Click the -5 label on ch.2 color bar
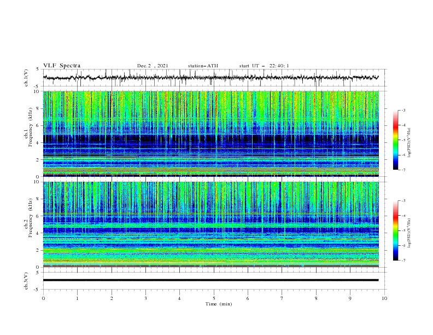The image size is (433, 335). click(403, 230)
